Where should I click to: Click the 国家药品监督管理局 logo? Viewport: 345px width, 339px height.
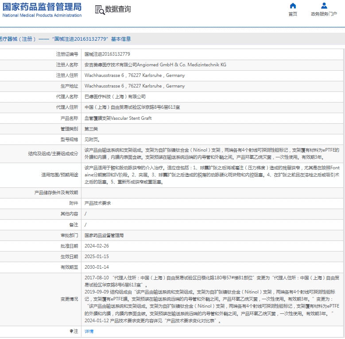click(42, 10)
